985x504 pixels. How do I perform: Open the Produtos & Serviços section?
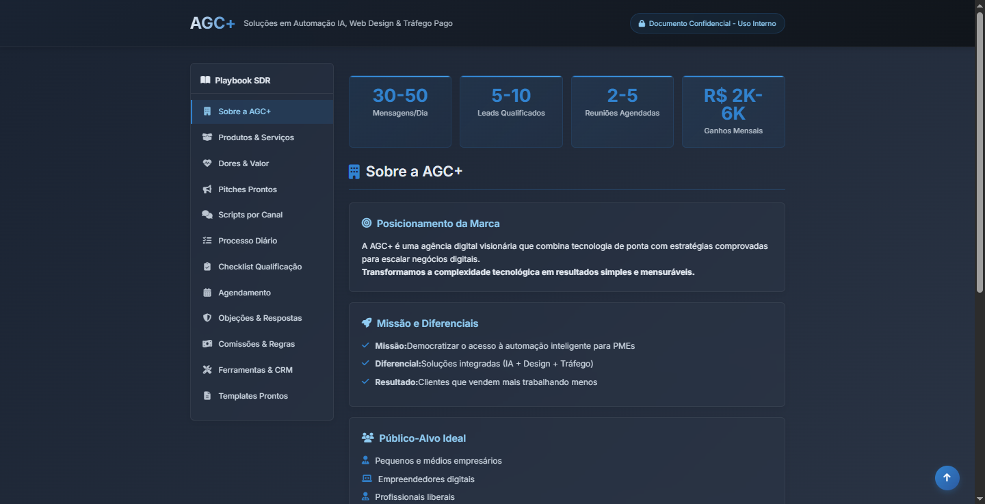click(x=256, y=137)
